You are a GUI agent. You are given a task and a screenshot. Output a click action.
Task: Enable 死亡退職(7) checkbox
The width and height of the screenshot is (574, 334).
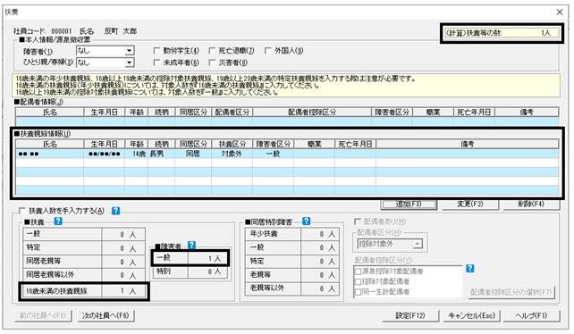pos(212,51)
